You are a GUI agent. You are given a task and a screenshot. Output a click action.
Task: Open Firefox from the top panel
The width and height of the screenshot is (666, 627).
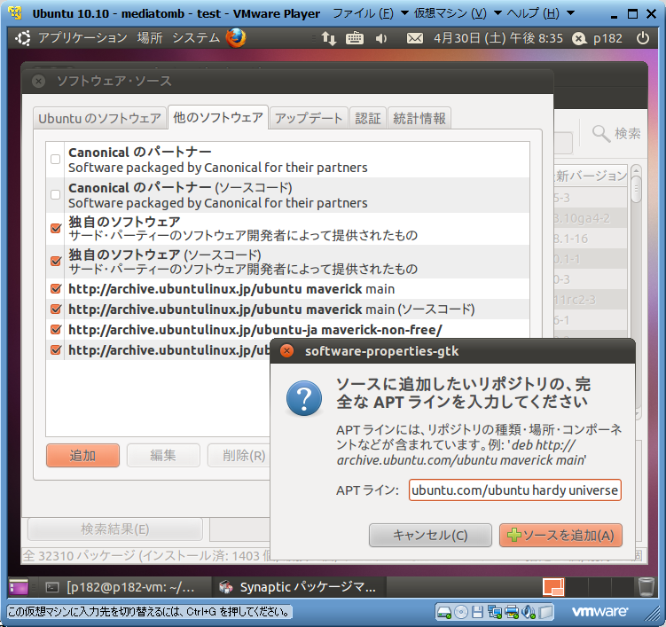[236, 38]
